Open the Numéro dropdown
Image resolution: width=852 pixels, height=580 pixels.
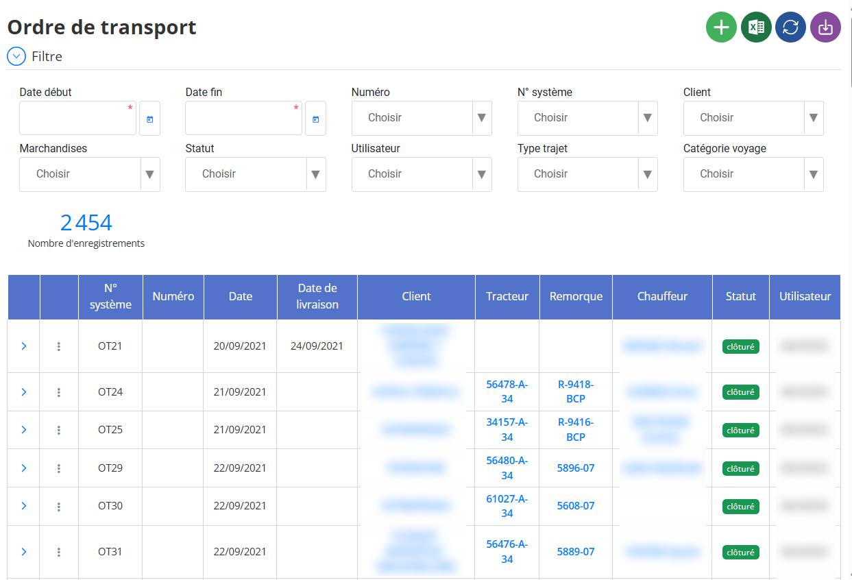point(422,118)
